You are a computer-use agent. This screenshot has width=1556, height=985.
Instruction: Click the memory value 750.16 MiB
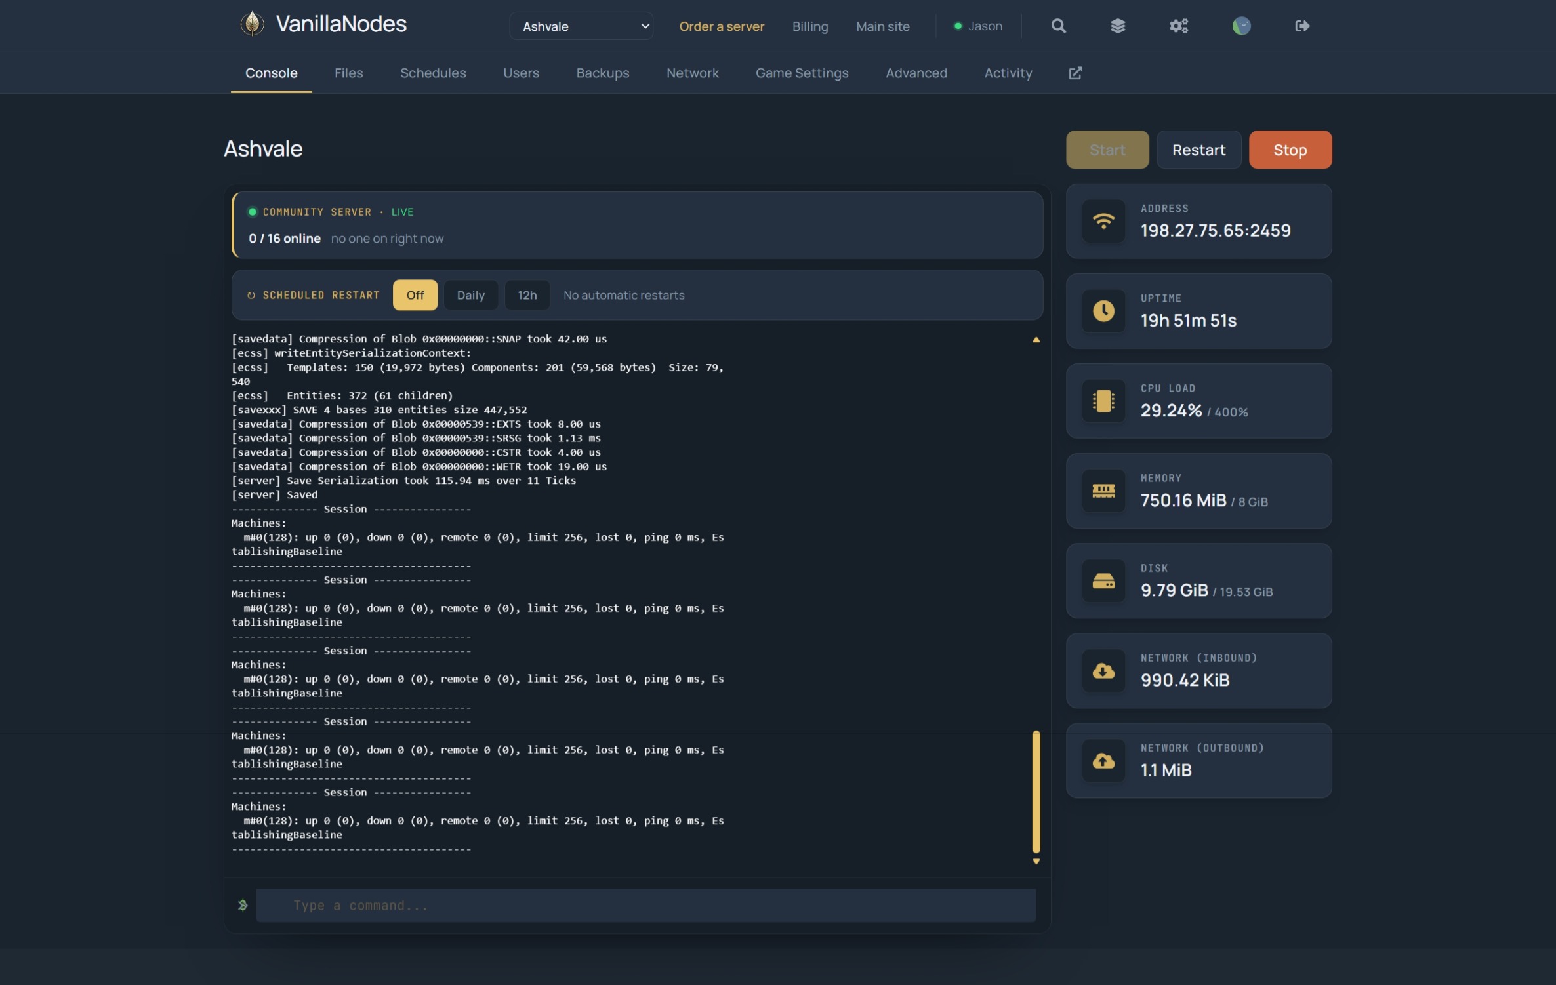(1183, 500)
